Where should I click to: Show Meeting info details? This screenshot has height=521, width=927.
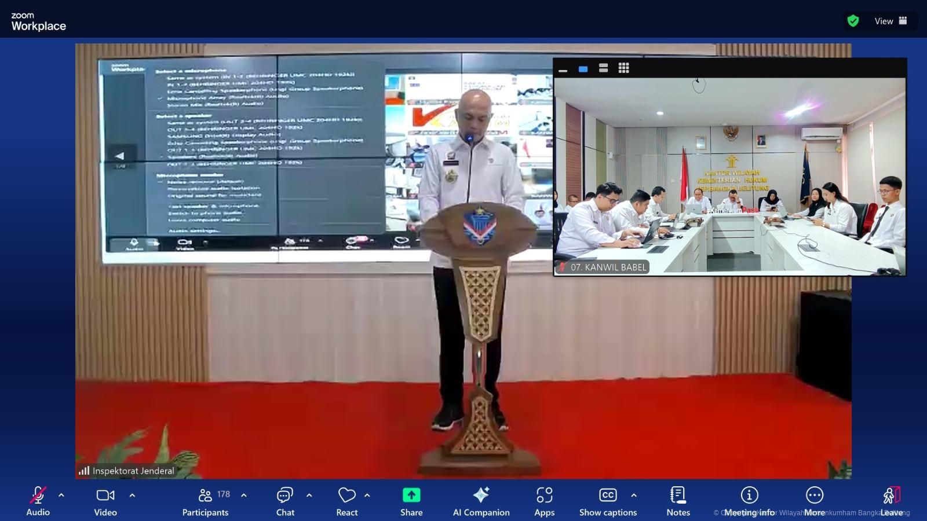point(749,501)
